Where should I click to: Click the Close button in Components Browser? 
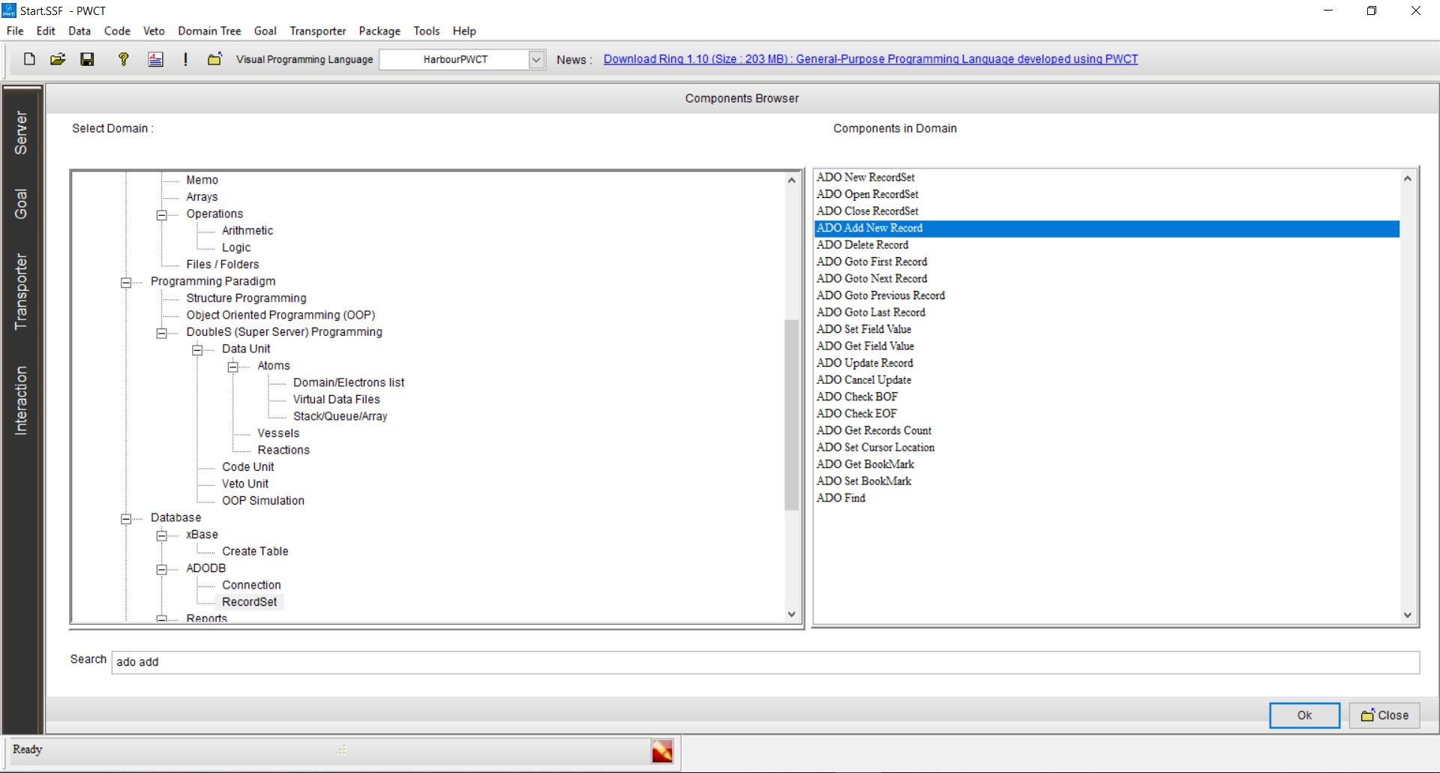pos(1384,715)
